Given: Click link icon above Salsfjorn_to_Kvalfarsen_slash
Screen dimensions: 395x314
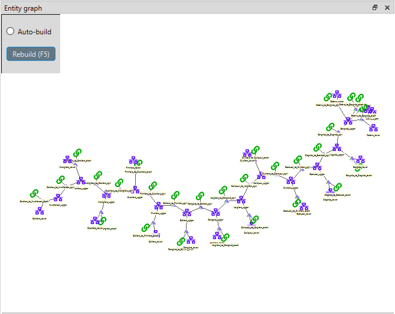Looking at the screenshot, I should (34, 193).
